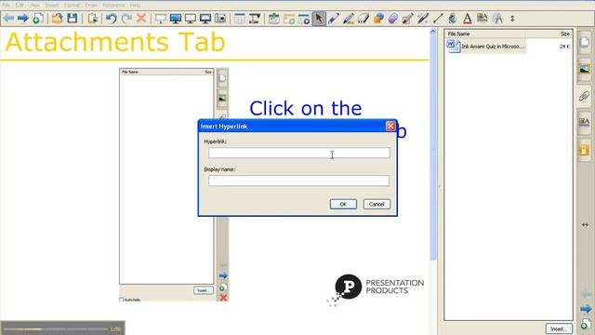Click the blue next-page arrow below the sidebar tabs
595x335 pixels.
[586, 309]
